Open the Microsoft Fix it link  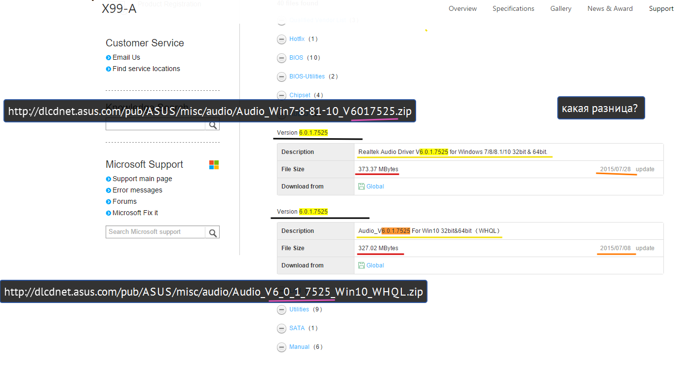pyautogui.click(x=135, y=213)
